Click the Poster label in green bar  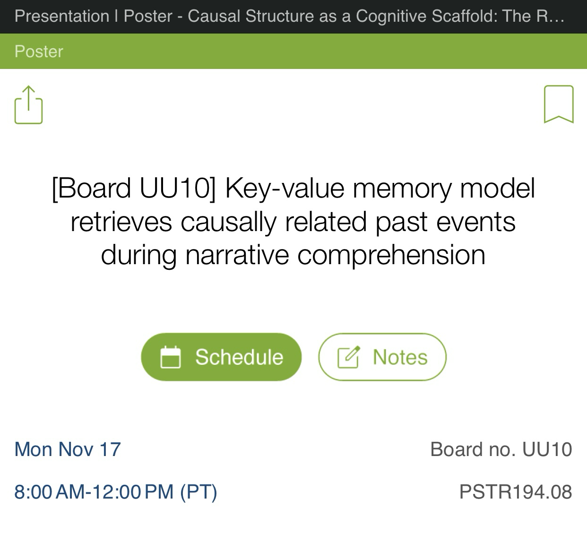pos(39,52)
